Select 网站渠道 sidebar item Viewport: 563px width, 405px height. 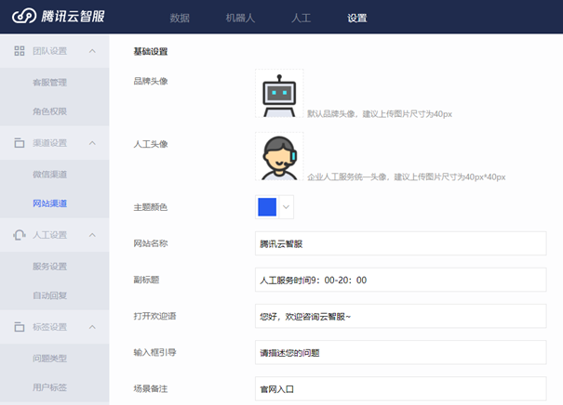click(50, 203)
